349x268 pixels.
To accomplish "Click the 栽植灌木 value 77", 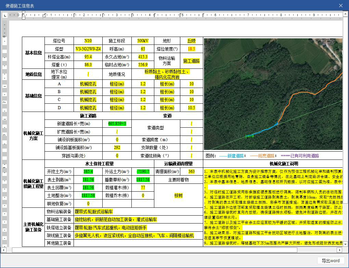I will click(x=143, y=188).
